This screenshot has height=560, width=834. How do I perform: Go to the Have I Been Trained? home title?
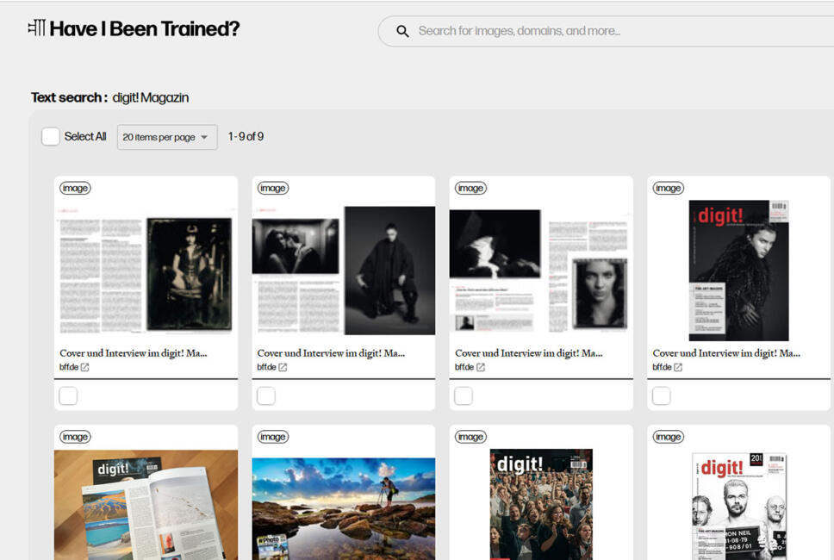(x=145, y=28)
